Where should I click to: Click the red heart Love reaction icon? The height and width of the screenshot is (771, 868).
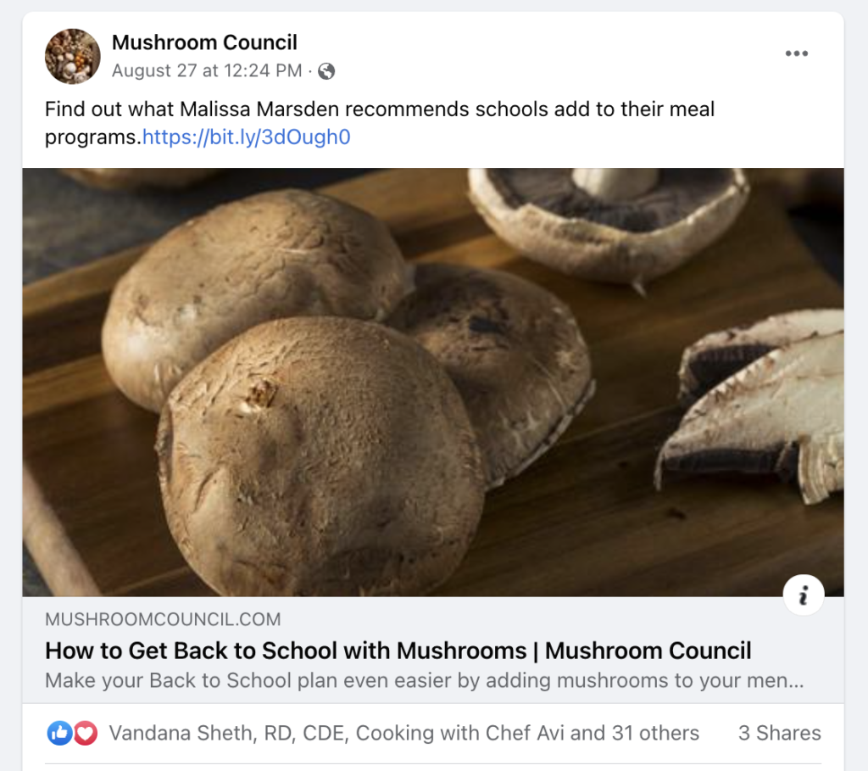pyautogui.click(x=85, y=734)
